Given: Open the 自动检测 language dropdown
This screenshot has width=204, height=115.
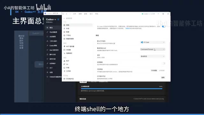Looking at the screenshot, I should click(153, 56).
